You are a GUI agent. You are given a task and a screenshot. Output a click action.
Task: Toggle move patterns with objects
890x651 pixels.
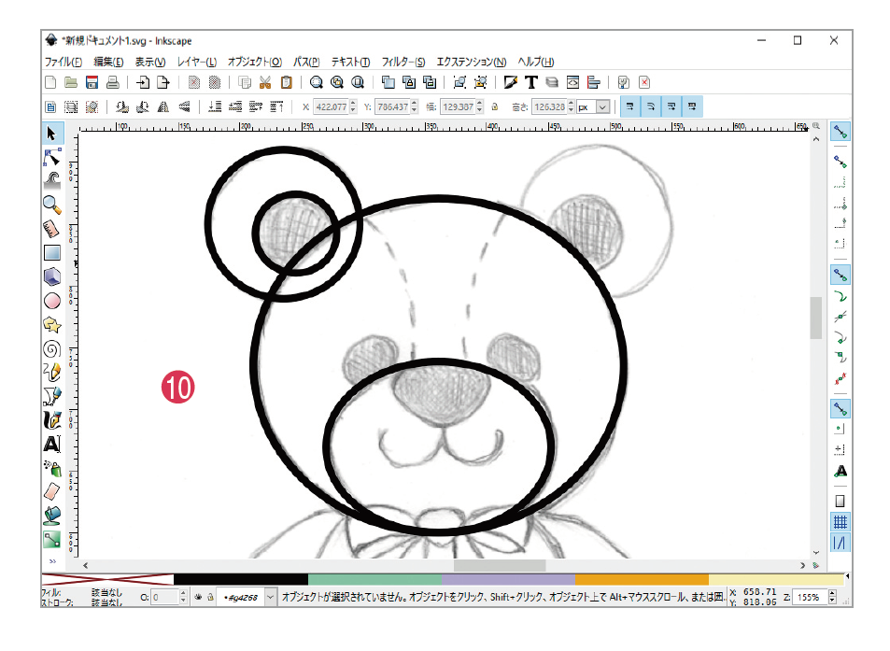692,106
